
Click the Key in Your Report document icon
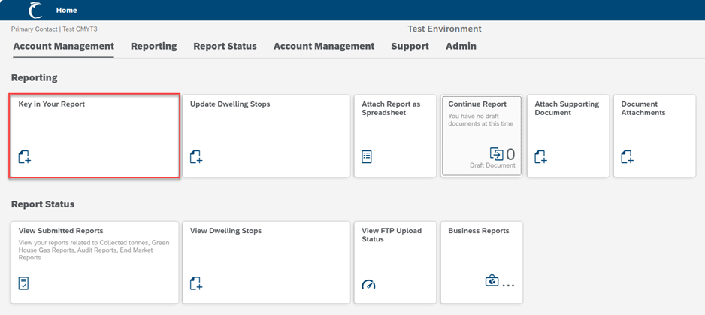tap(25, 157)
